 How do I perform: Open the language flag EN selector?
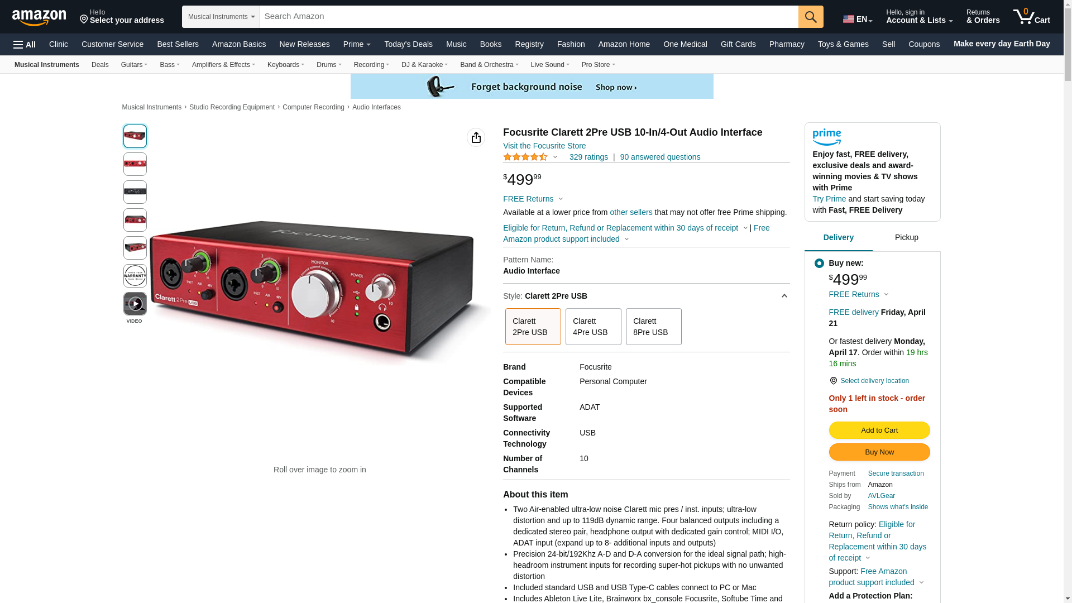pos(858,20)
